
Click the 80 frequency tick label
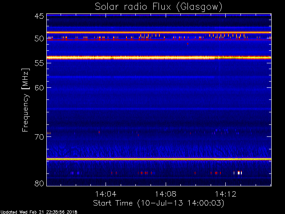39,183
